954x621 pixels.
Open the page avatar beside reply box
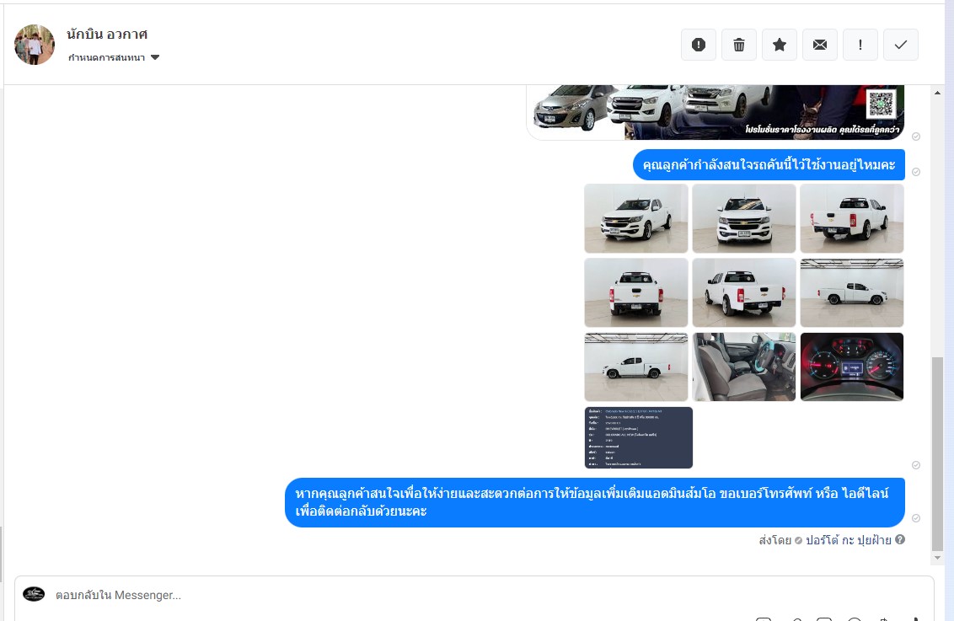click(x=34, y=594)
